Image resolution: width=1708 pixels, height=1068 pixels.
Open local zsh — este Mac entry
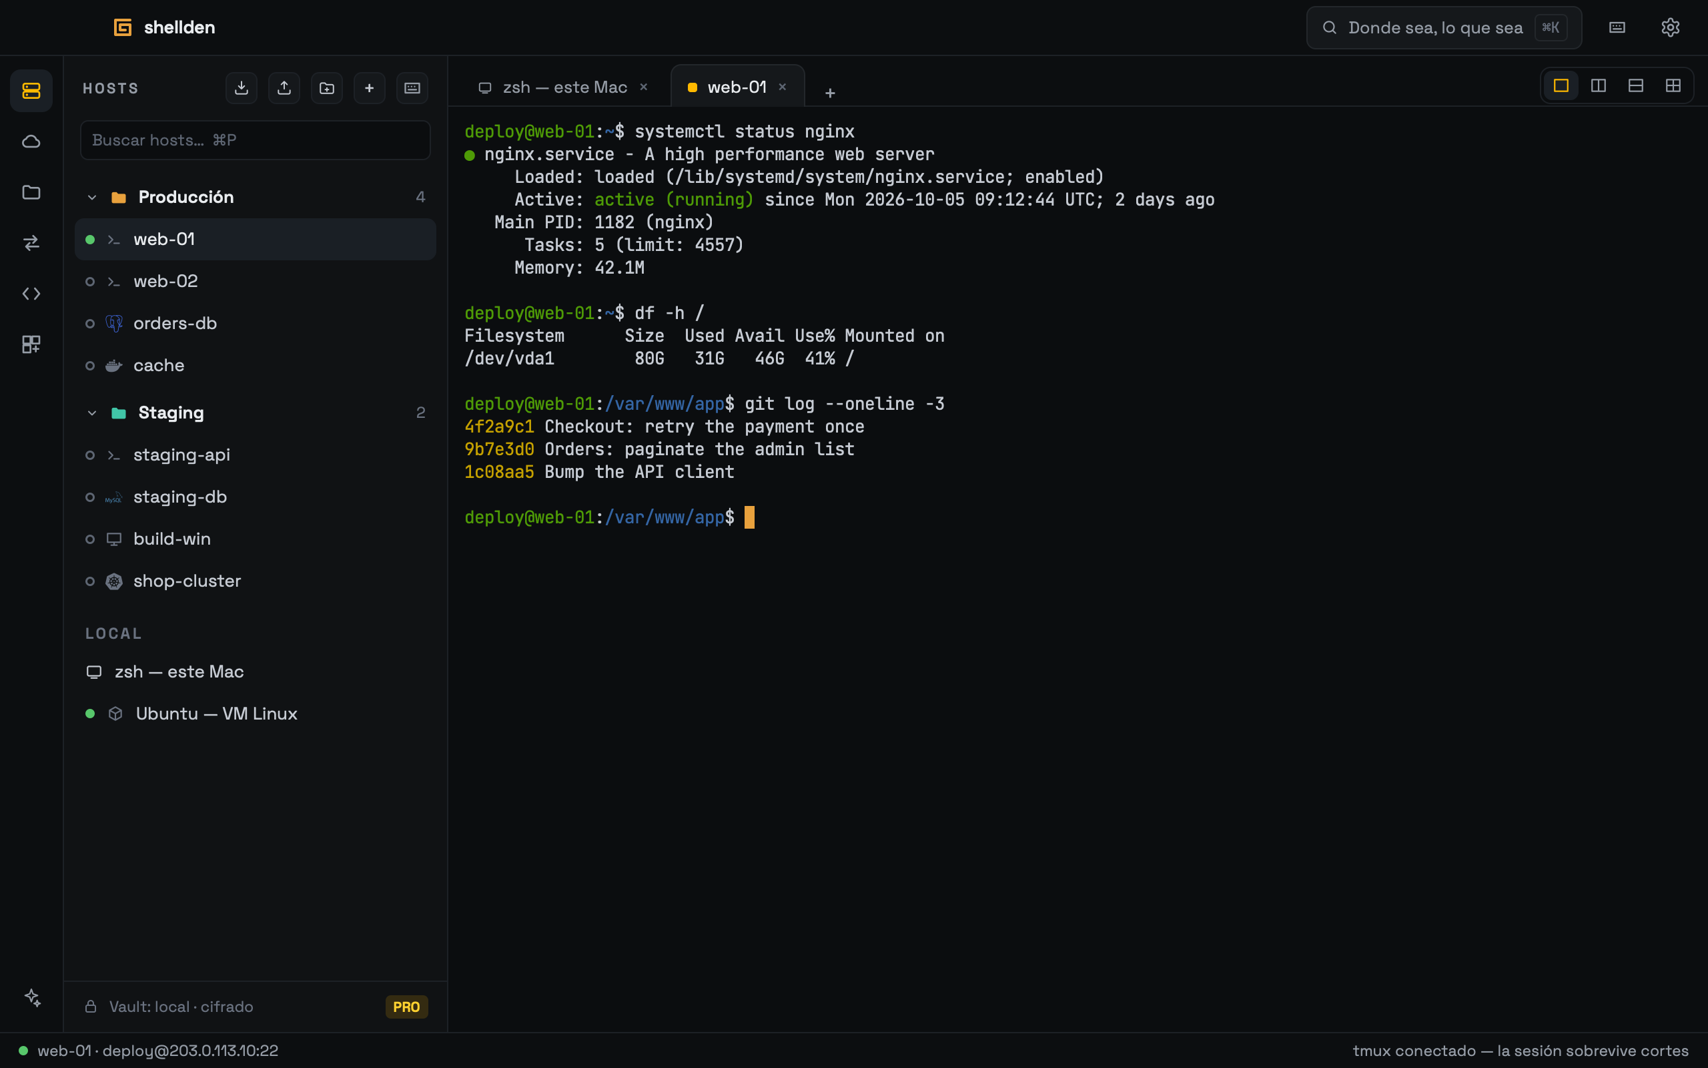click(255, 672)
